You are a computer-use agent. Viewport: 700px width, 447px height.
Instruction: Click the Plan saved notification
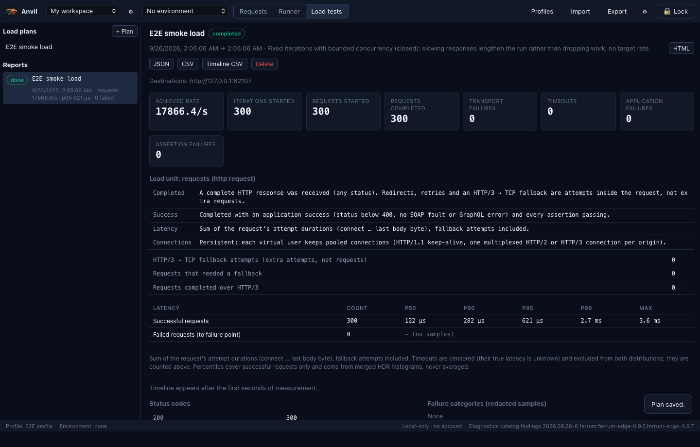coord(668,404)
